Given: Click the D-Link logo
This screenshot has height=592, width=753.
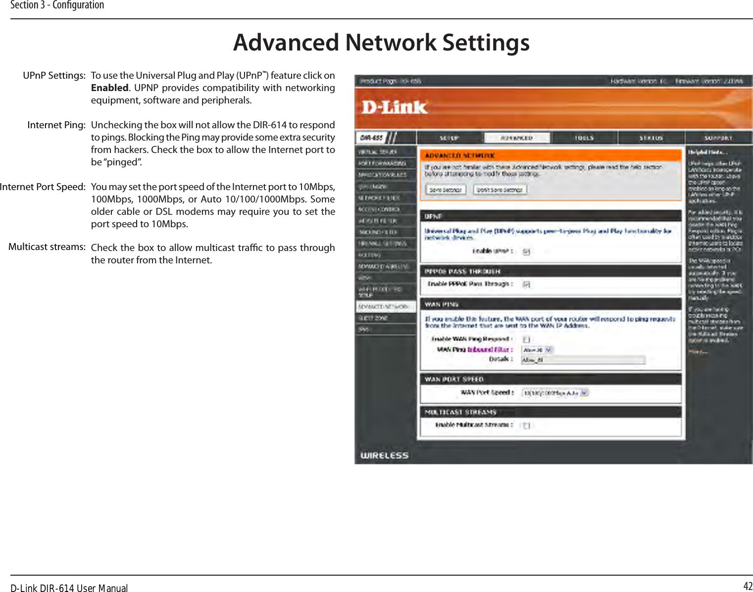Looking at the screenshot, I should (x=394, y=107).
